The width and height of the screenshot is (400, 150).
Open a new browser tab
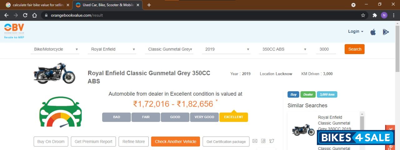click(149, 5)
